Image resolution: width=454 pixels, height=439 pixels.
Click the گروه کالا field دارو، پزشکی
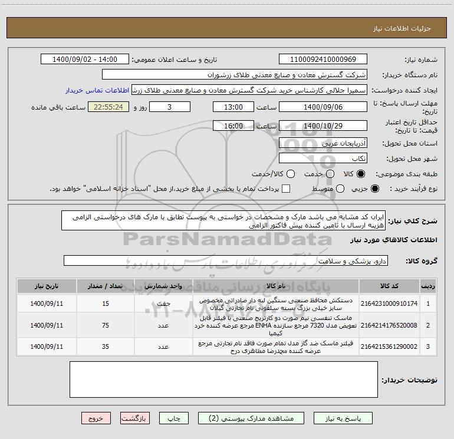[226, 260]
